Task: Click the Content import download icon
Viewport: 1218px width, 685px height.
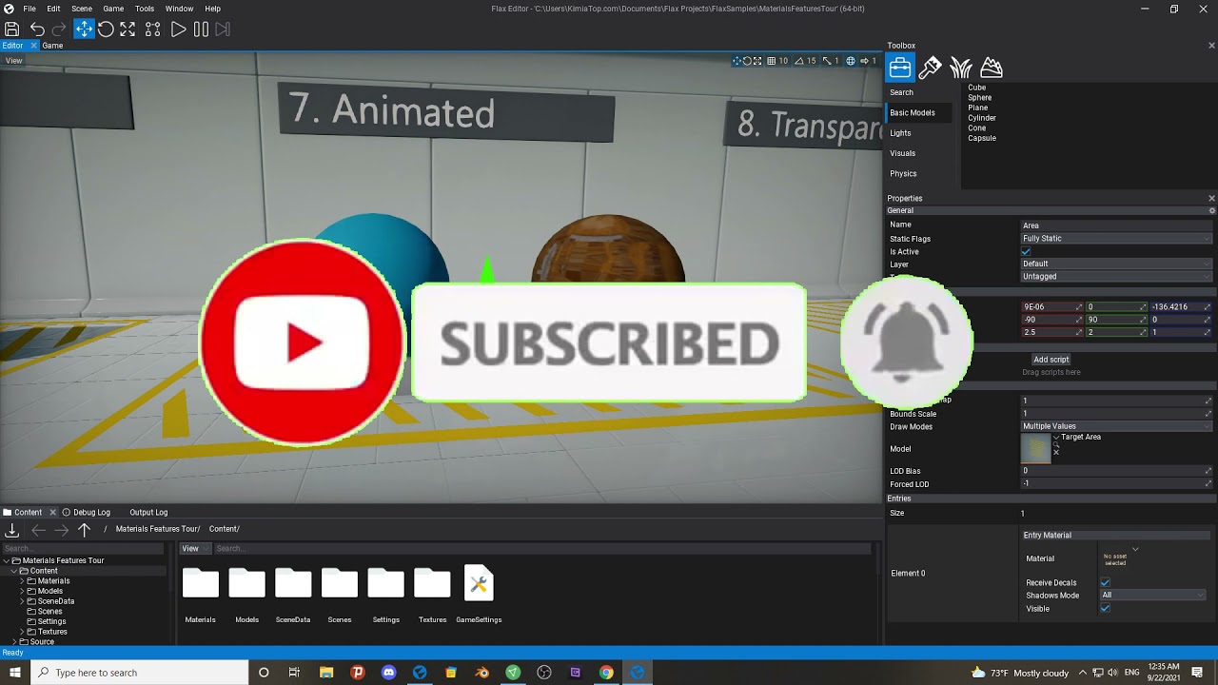Action: (12, 530)
